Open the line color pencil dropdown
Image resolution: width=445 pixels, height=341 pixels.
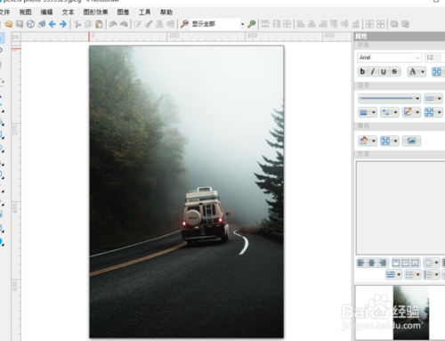tap(411, 112)
